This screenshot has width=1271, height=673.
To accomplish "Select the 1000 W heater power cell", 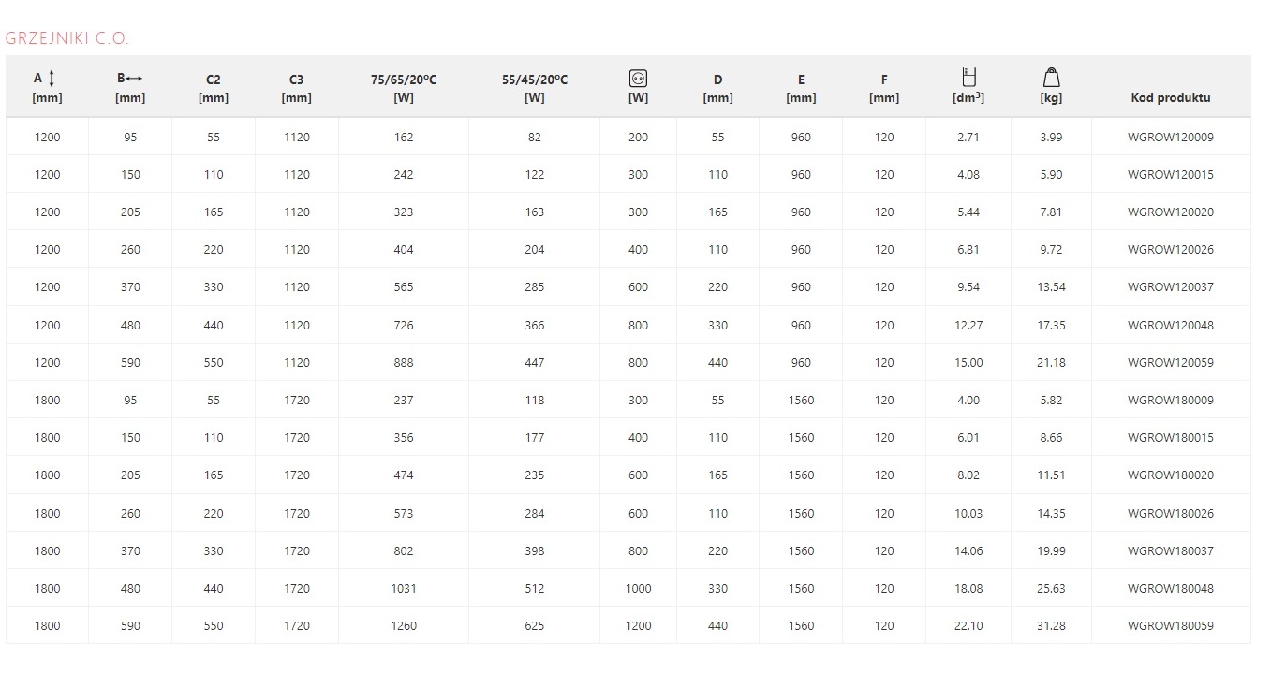I will pos(638,589).
